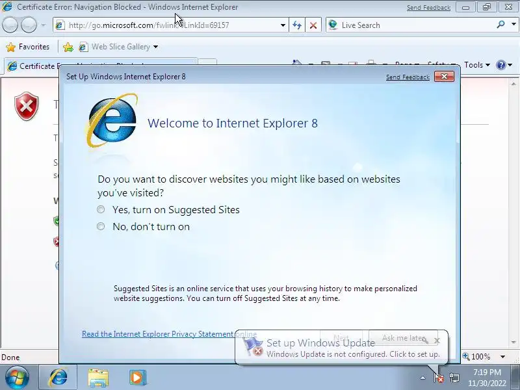Open the balloon notification options wrench icon

[x=425, y=340]
